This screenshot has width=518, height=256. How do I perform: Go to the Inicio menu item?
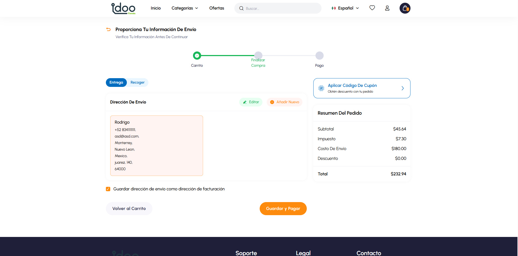[x=156, y=8]
